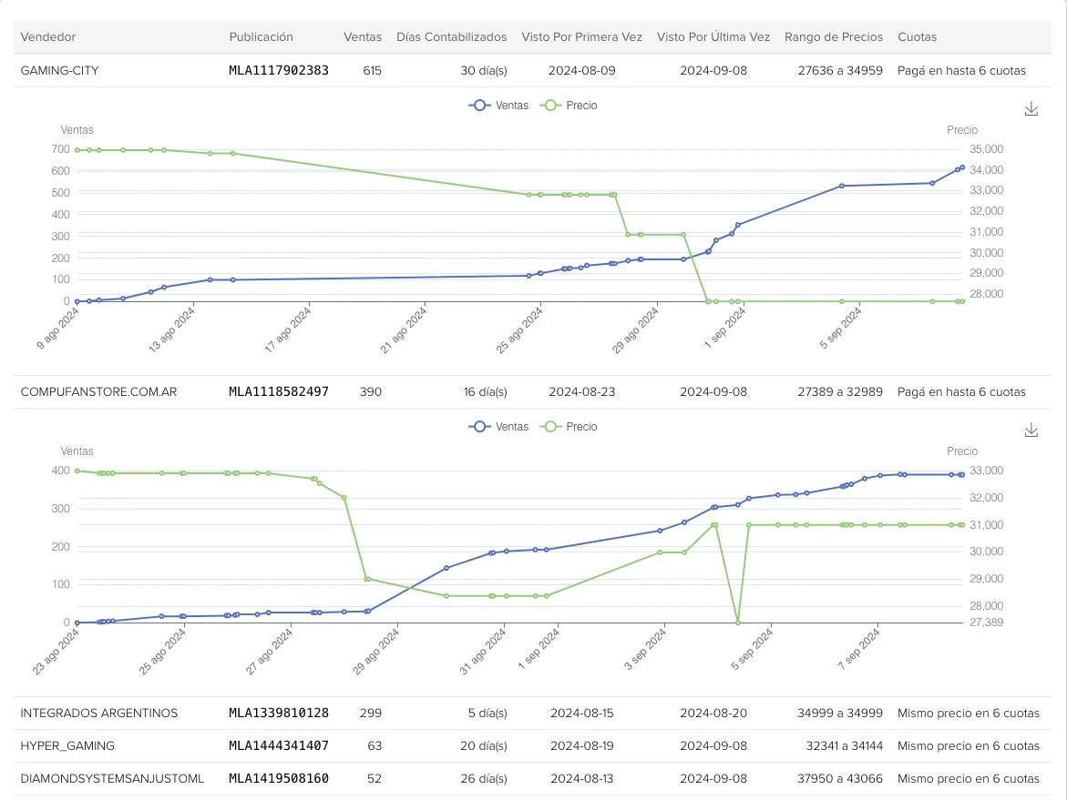The height and width of the screenshot is (800, 1067).
Task: Select the 30 día(s) cell
Action: click(484, 71)
